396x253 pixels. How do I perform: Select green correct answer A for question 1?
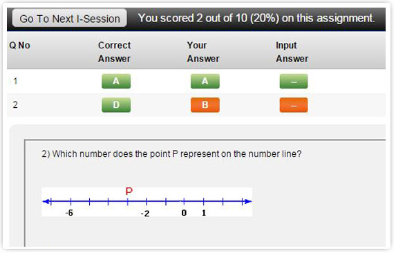click(116, 81)
